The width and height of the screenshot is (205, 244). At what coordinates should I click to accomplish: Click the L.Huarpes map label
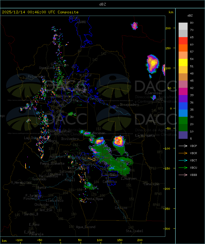(x=129, y=179)
